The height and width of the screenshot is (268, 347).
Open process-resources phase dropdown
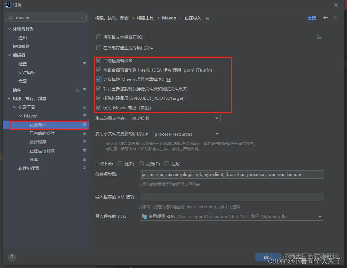187,134
